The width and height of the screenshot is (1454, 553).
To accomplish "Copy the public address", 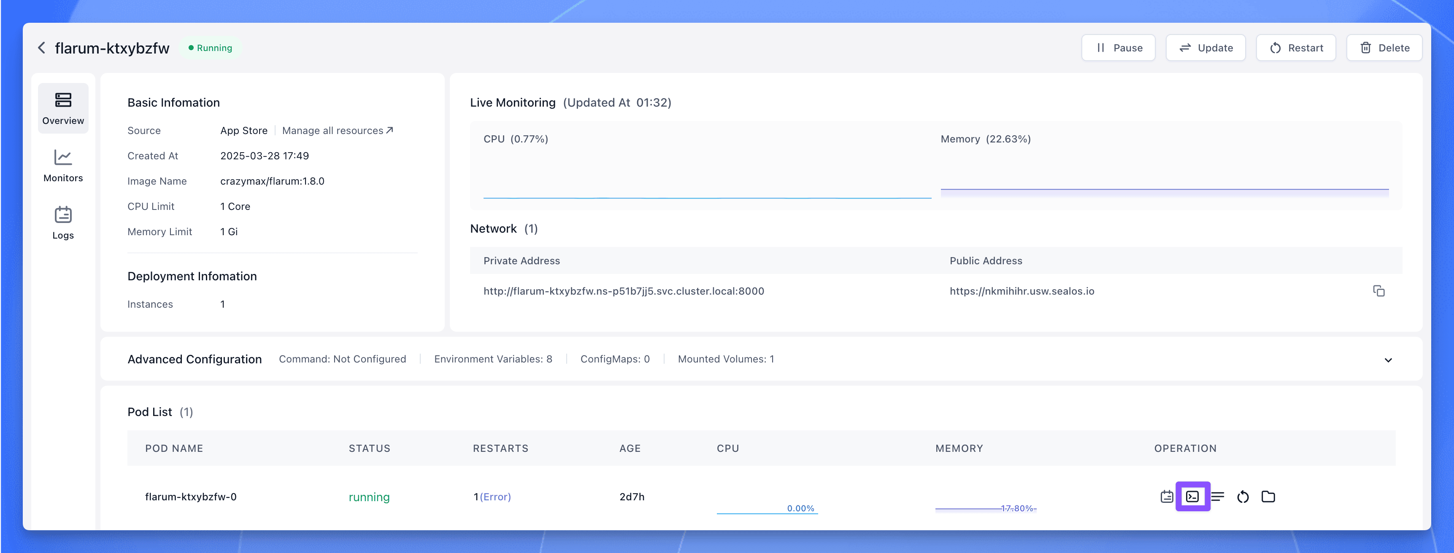I will (1378, 291).
